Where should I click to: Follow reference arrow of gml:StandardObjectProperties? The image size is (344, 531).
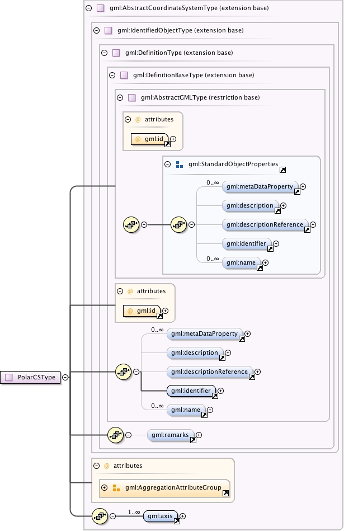(x=282, y=170)
